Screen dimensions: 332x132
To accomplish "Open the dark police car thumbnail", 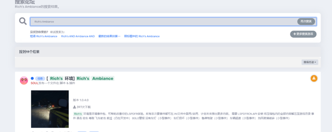I will coord(50,109).
